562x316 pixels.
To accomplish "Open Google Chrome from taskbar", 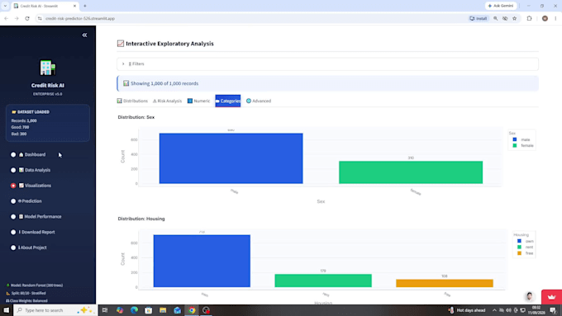I will click(192, 310).
